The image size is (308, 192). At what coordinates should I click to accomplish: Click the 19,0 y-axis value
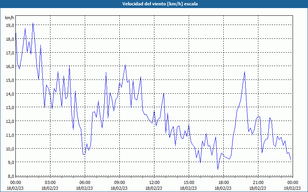pos(10,25)
